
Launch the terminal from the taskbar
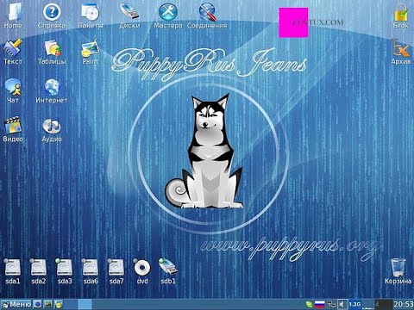click(x=48, y=304)
